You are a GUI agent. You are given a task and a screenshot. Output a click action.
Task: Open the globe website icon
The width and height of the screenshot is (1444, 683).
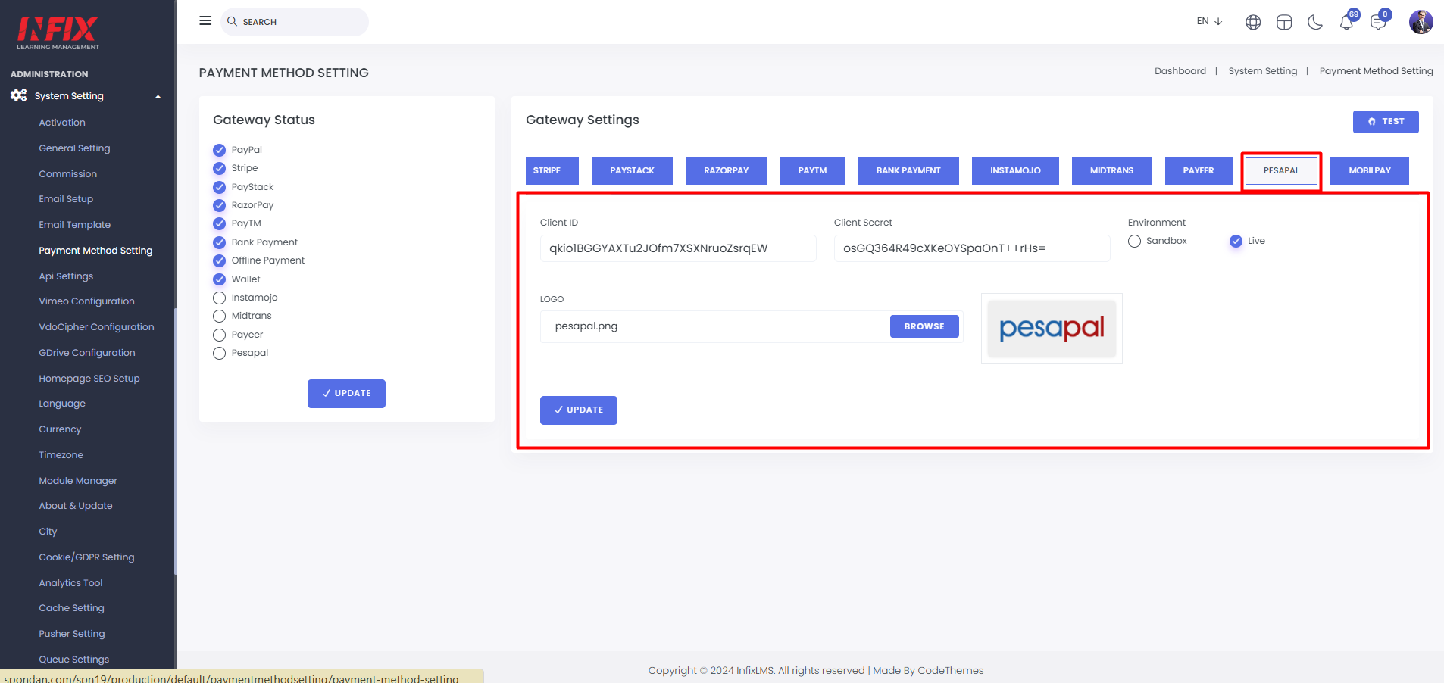tap(1253, 22)
